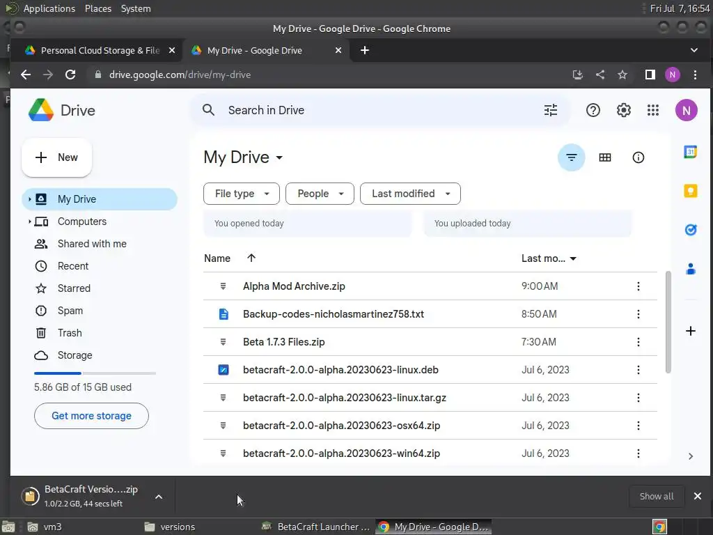Image resolution: width=713 pixels, height=535 pixels.
Task: Open more actions for betacraft osx64.zip
Action: click(638, 426)
